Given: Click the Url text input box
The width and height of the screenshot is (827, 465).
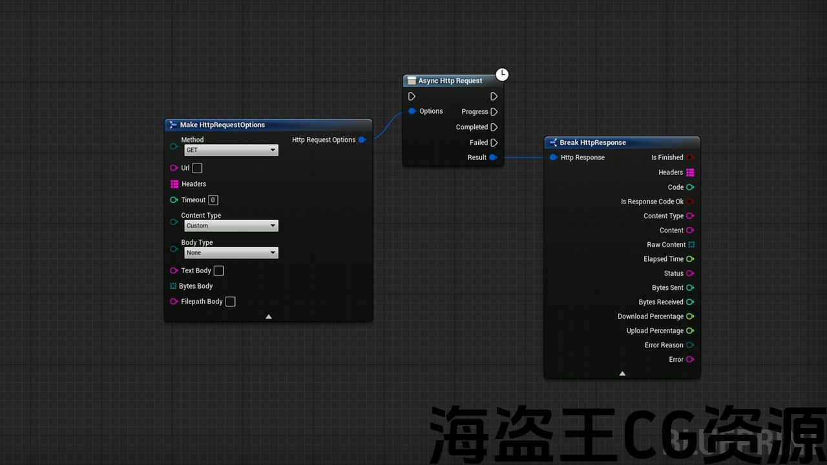Looking at the screenshot, I should (x=197, y=168).
